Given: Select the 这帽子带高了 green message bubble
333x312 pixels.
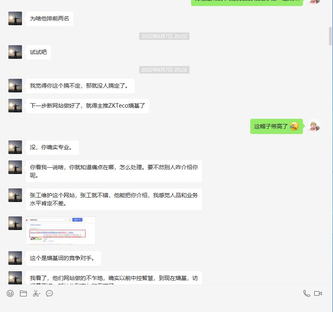Looking at the screenshot, I should (277, 126).
